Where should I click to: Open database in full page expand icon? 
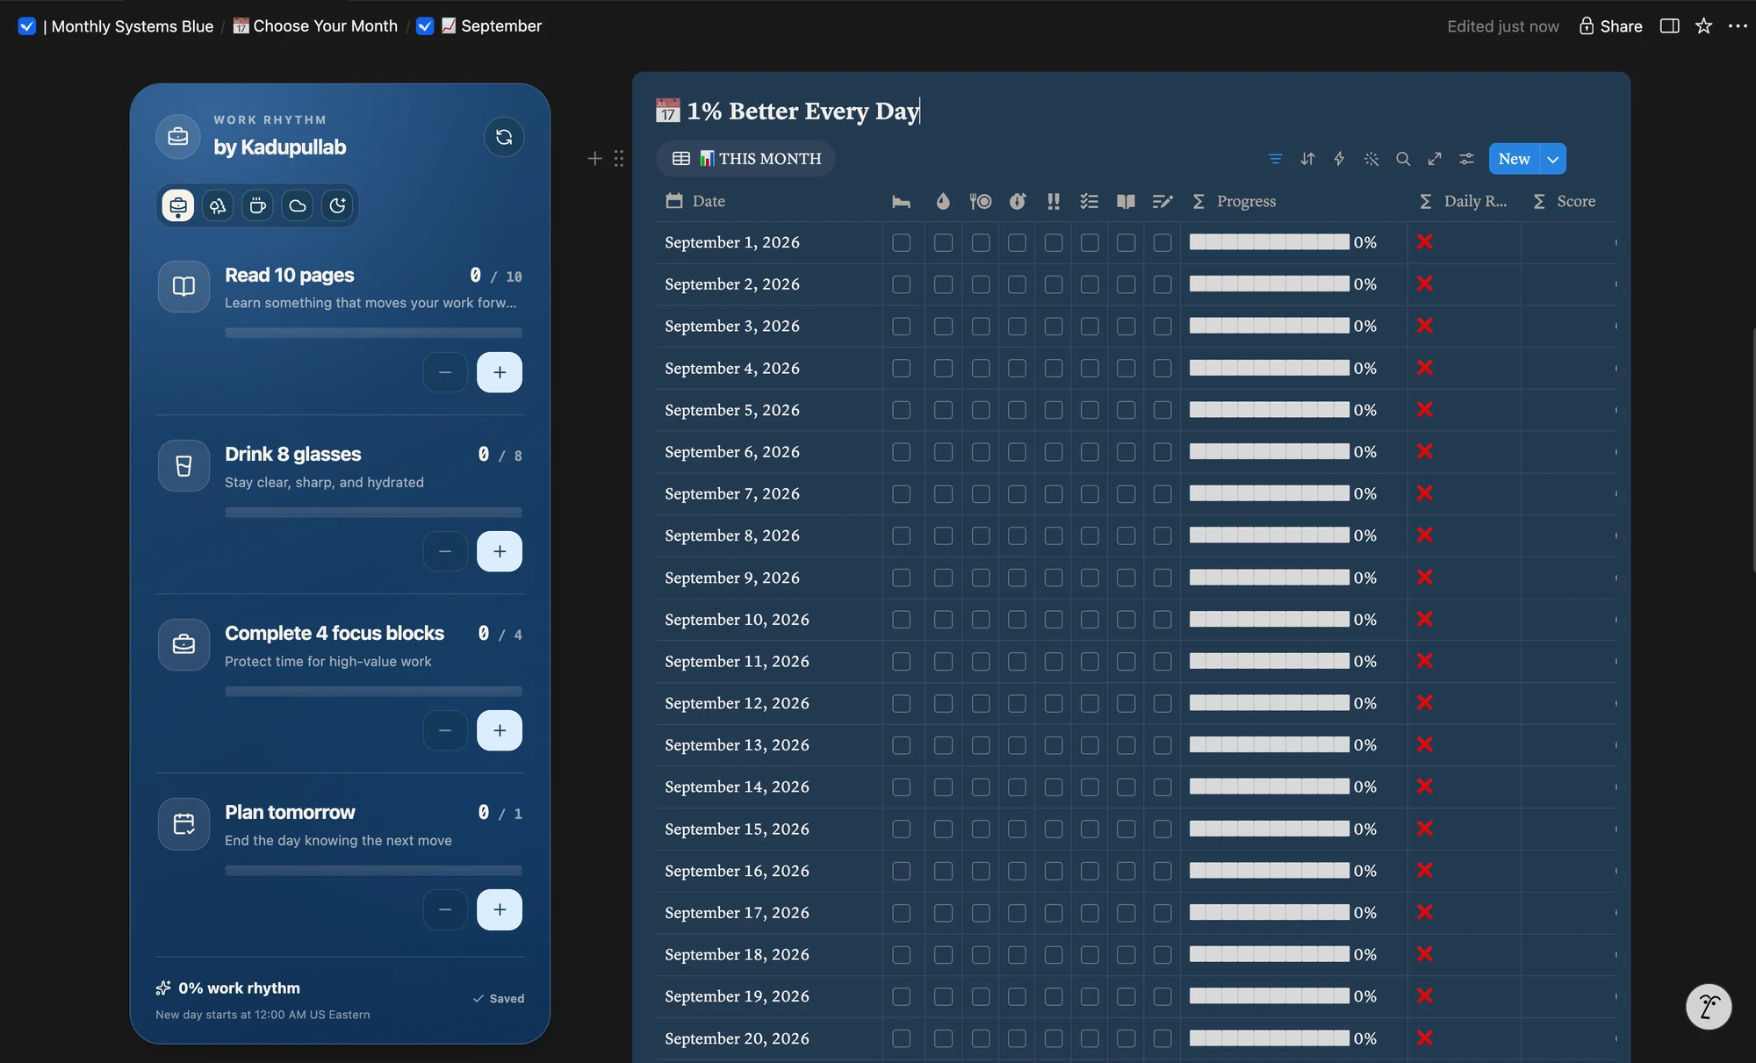(x=1435, y=159)
